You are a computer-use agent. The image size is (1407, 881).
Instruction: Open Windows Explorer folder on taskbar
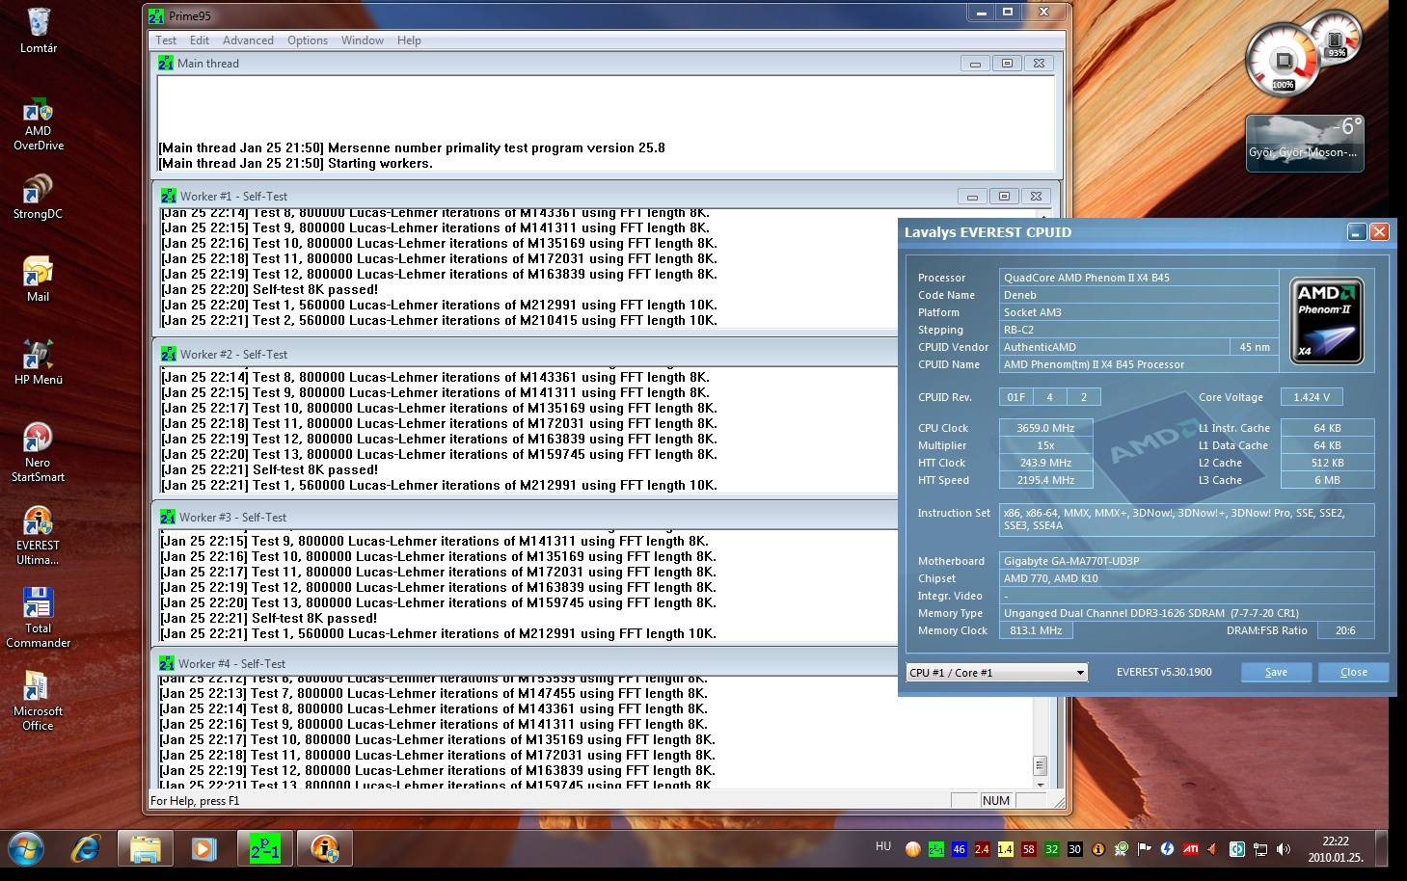145,849
